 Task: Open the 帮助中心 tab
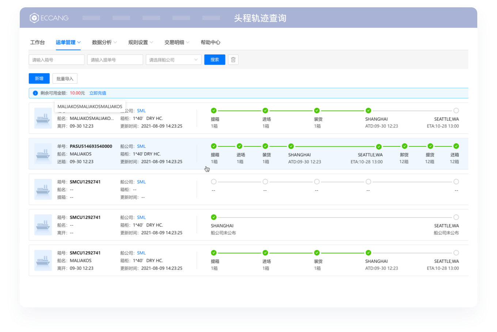click(210, 42)
